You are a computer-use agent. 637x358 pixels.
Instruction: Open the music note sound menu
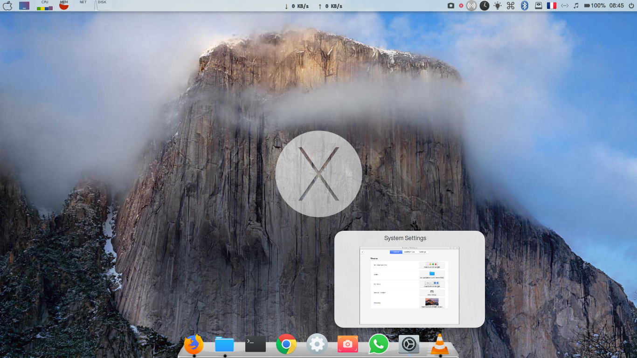coord(576,6)
